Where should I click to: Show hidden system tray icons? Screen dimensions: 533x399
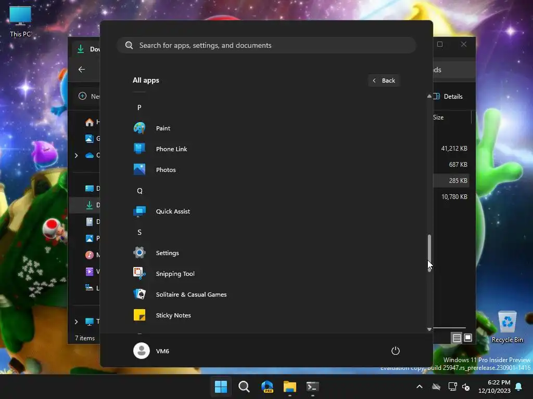tap(420, 387)
